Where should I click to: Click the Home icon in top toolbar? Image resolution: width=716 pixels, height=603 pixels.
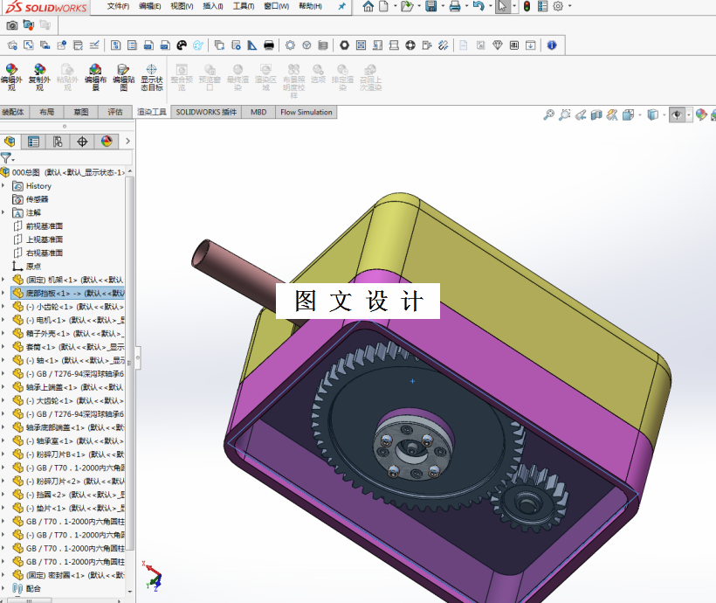368,6
